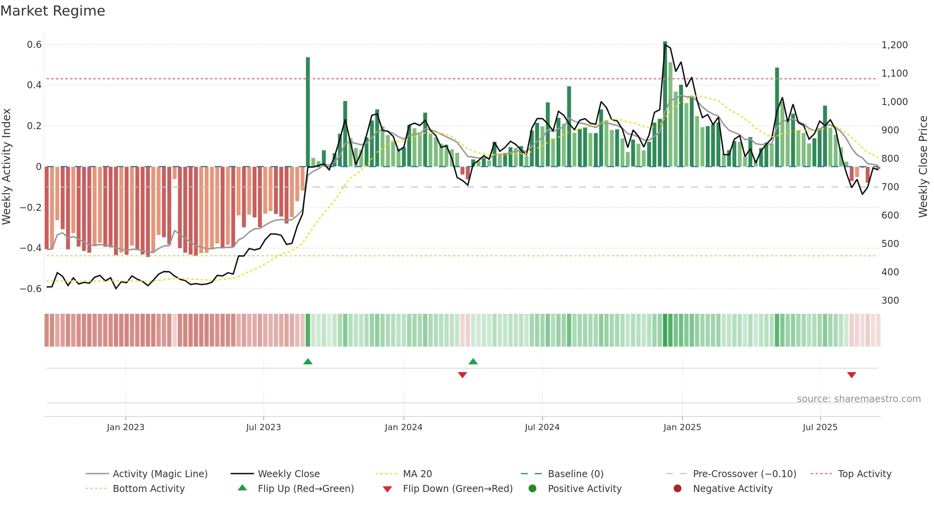Toggle the Top Activity legend entry
The image size is (934, 525).
[x=851, y=474]
